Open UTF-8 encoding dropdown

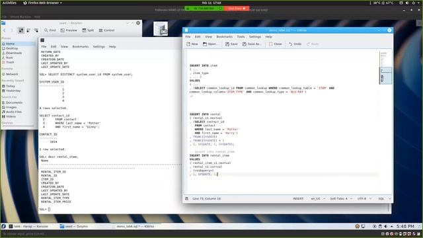[x=364, y=198]
